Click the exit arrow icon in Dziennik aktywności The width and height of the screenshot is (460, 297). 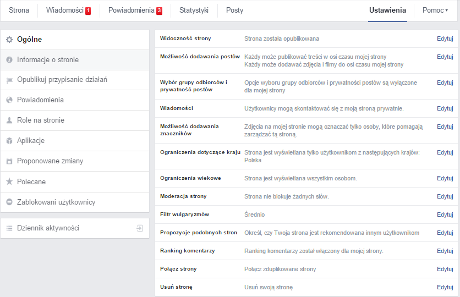(140, 228)
